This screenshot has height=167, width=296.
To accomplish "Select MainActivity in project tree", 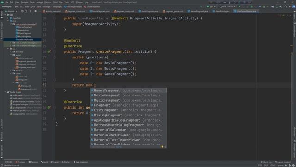I will click(22, 30).
